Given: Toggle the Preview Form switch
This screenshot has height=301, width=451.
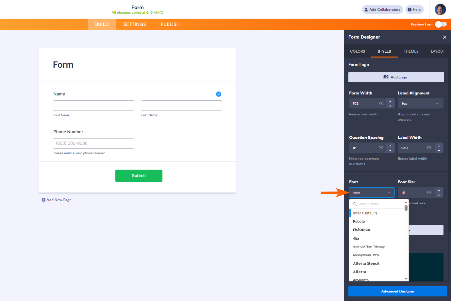Looking at the screenshot, I should (441, 24).
